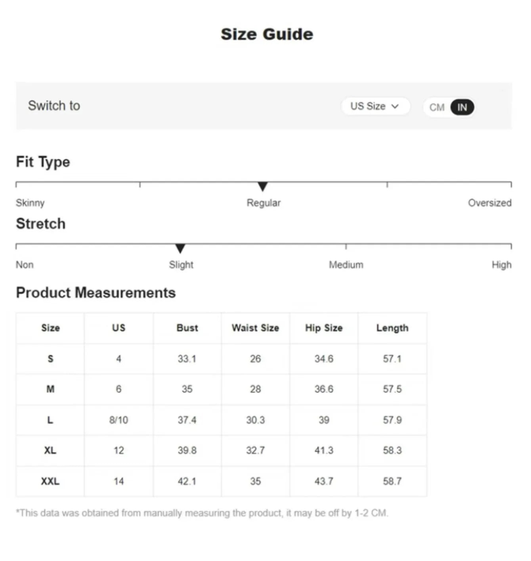The image size is (531, 561).
Task: Select the S size row label
Action: [50, 359]
